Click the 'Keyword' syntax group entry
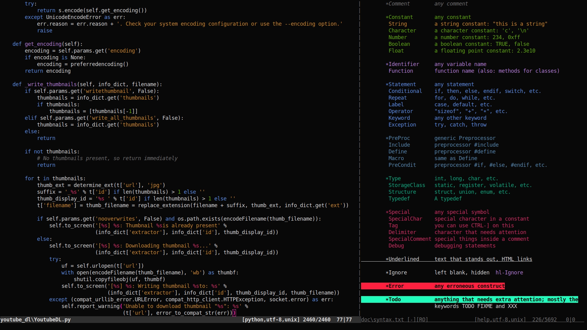This screenshot has width=587, height=330. [399, 118]
